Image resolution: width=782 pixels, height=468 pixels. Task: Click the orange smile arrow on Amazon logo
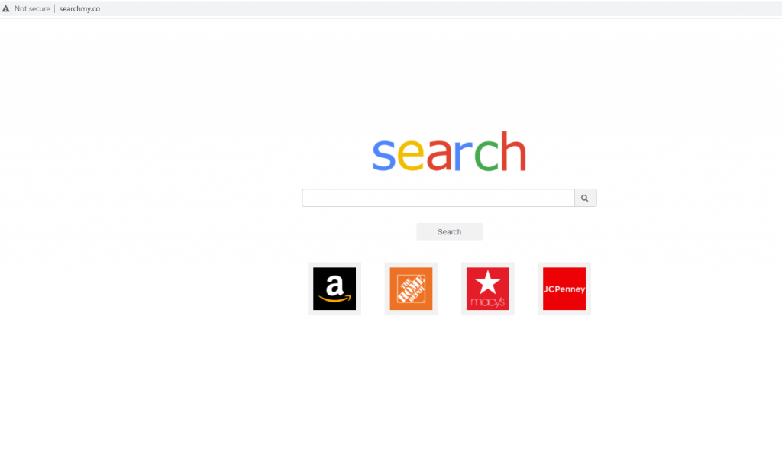point(334,299)
